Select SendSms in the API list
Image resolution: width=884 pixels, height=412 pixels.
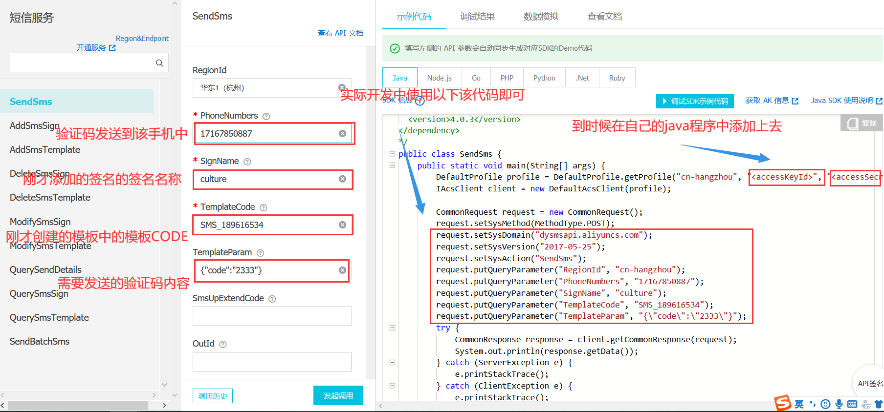(x=77, y=102)
